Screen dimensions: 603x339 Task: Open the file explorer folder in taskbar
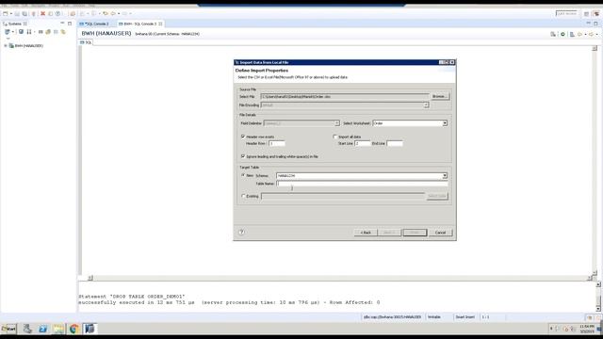pos(58,329)
